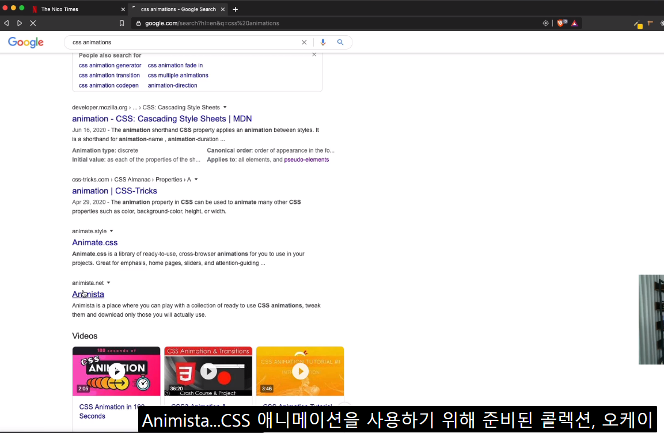664x433 pixels.
Task: Click the webcam overlay thumbnail
Action: [651, 320]
